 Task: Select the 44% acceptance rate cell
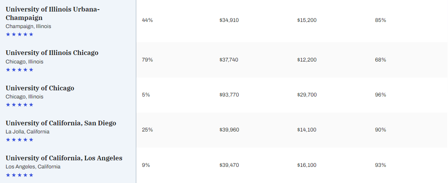click(147, 20)
